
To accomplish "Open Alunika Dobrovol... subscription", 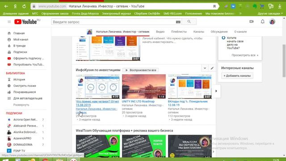I will (x=25, y=132).
